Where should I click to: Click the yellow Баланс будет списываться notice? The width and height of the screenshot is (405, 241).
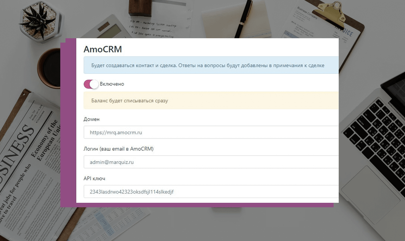click(x=211, y=101)
